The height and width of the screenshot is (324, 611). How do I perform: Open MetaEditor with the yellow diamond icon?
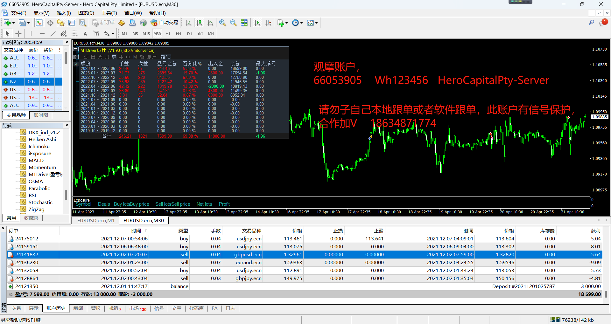pos(122,23)
